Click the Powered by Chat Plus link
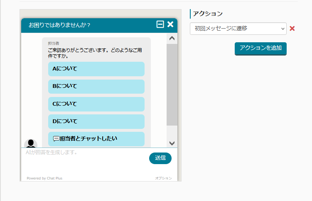Viewport: 312px width, 201px height. [x=44, y=178]
